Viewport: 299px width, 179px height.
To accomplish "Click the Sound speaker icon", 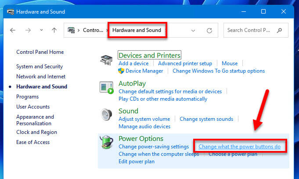I will [106, 115].
